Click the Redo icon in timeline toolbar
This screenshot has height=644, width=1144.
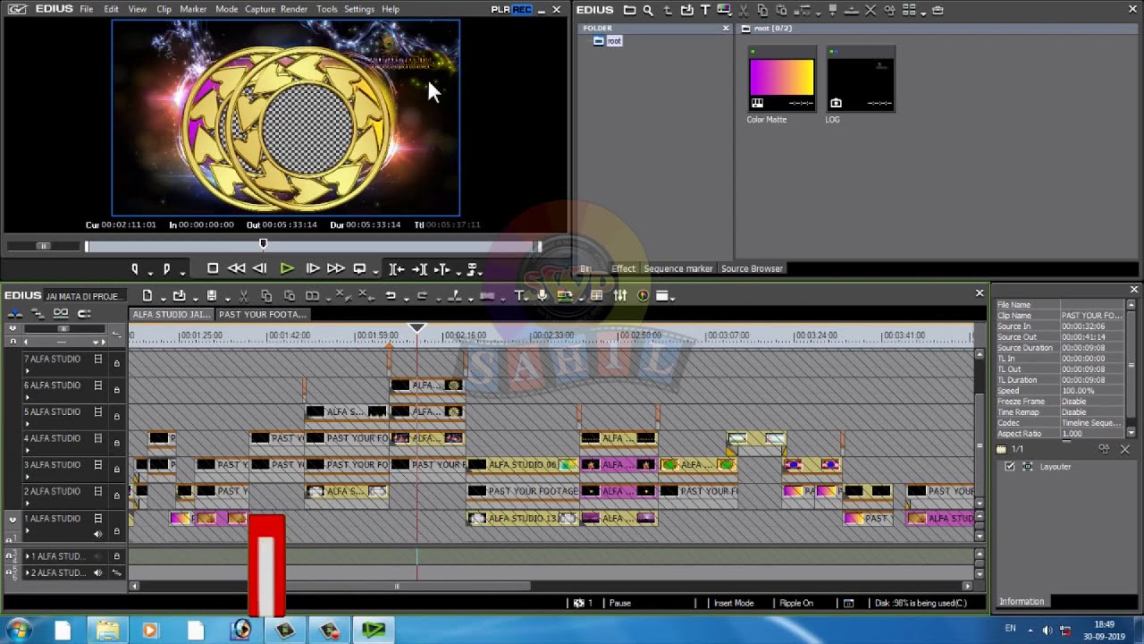(x=422, y=295)
